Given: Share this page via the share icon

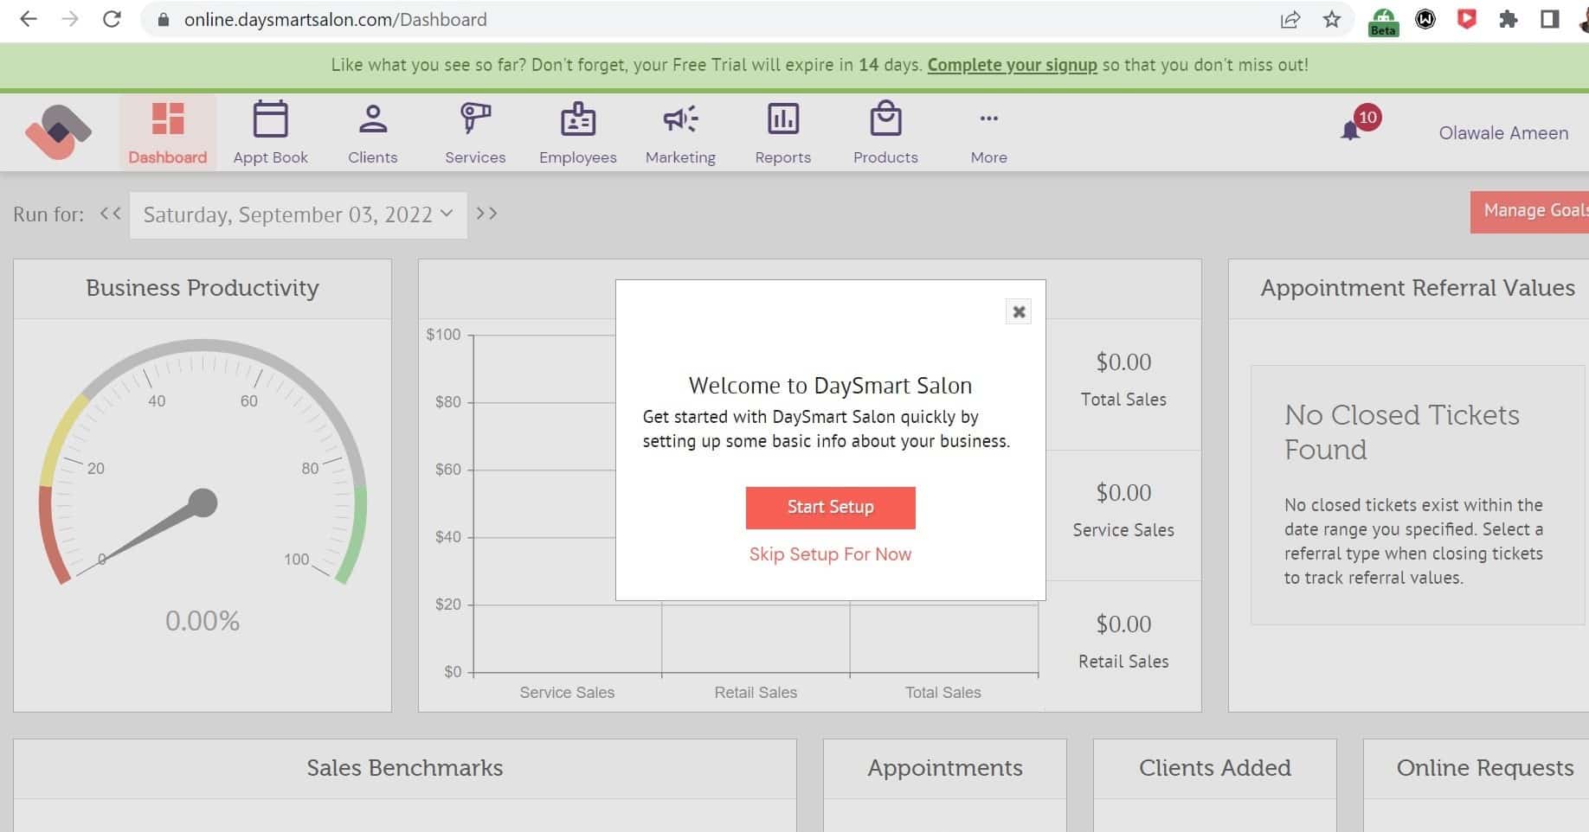Looking at the screenshot, I should click(x=1290, y=19).
